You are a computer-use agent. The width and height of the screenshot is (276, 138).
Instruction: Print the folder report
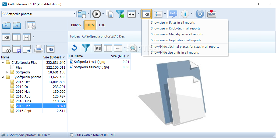[39, 49]
